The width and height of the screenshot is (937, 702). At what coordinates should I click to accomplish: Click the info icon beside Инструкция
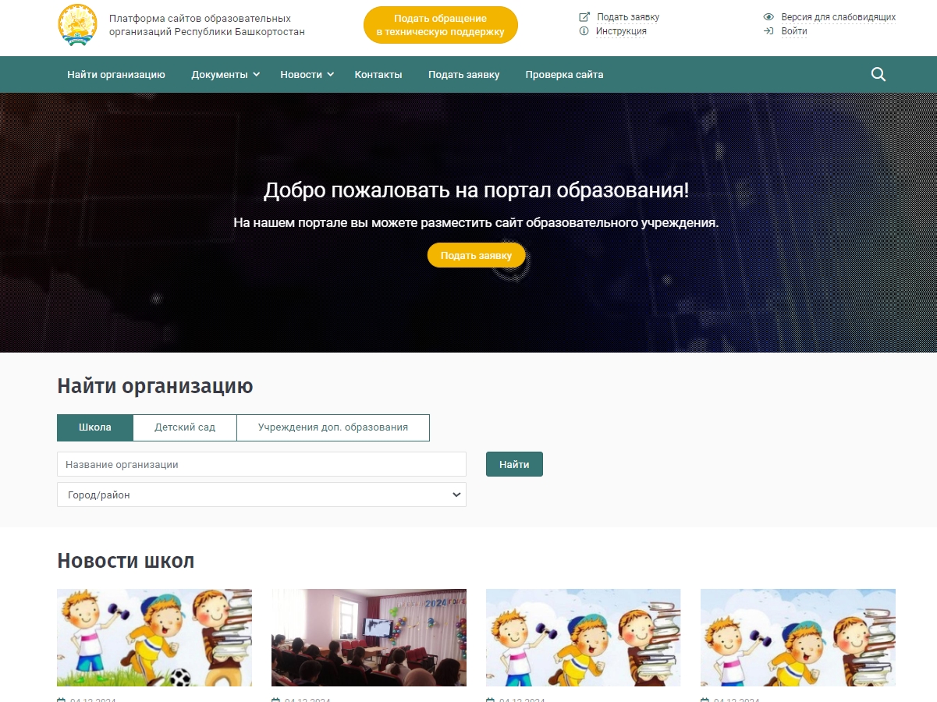coord(584,32)
